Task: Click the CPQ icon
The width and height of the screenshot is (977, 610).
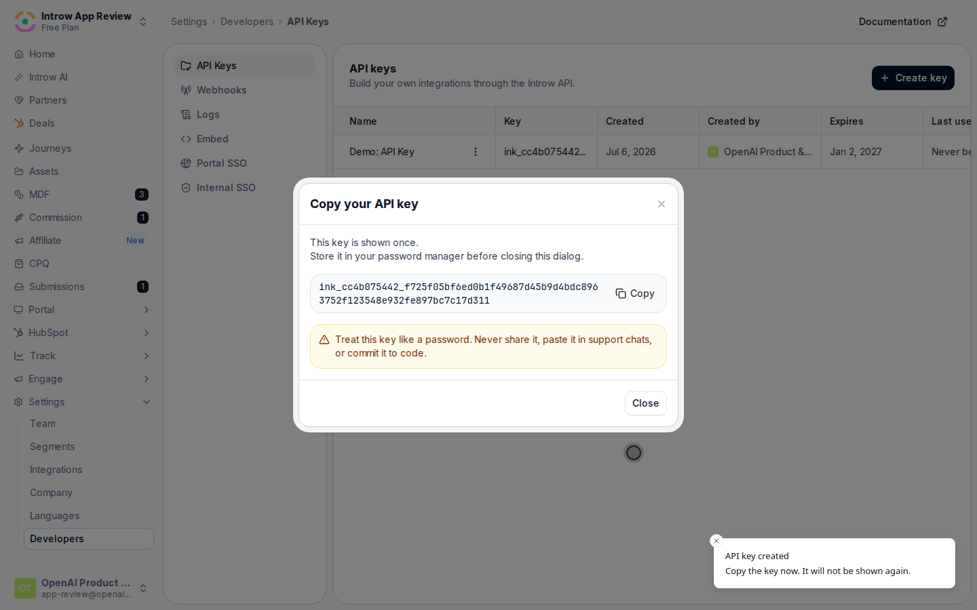Action: 19,264
